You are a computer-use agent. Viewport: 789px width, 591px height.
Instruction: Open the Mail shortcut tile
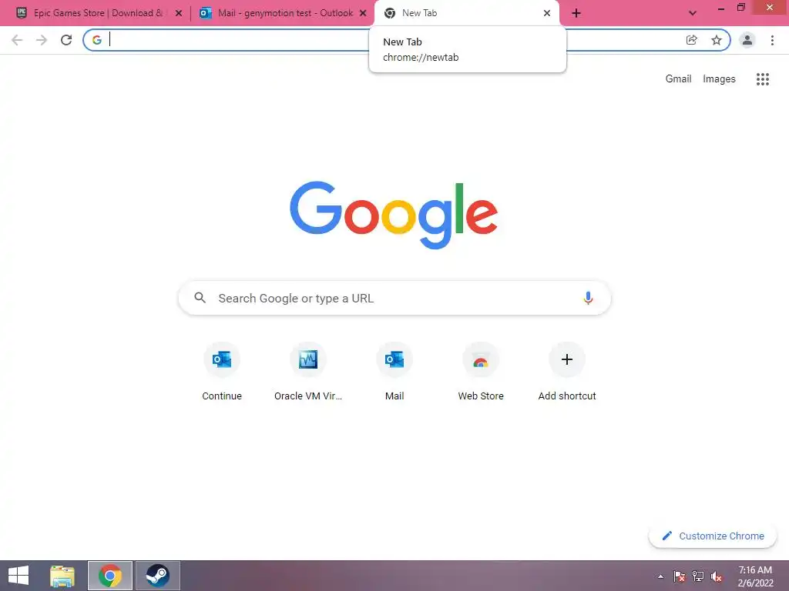click(394, 372)
